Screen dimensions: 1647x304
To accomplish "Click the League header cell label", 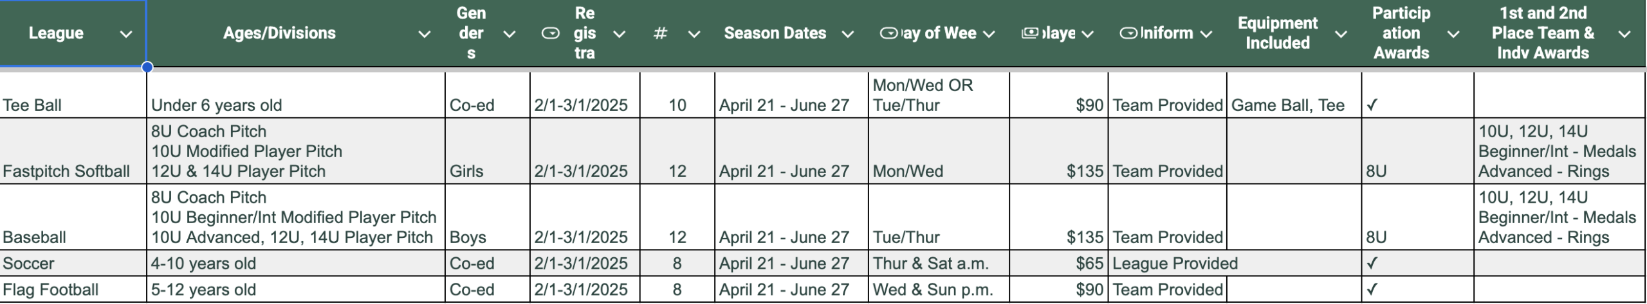I will coord(56,33).
